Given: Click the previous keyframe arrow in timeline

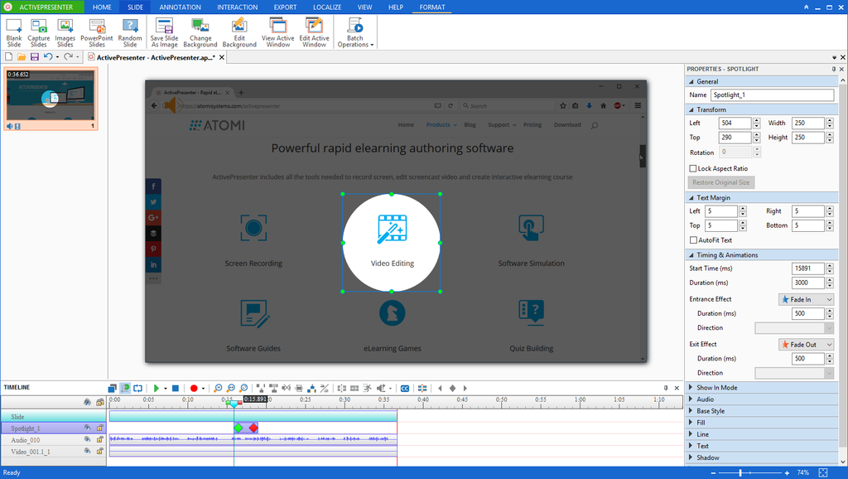Looking at the screenshot, I should click(x=440, y=388).
